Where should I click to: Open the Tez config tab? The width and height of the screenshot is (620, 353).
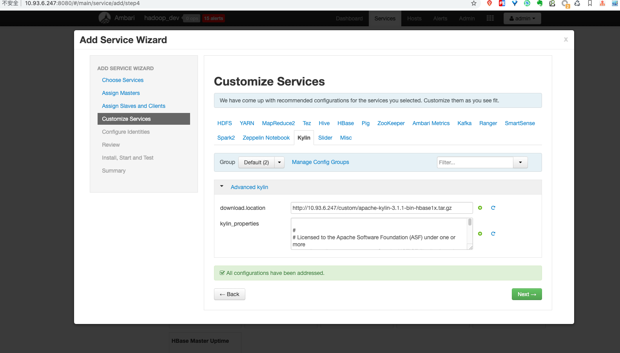[x=306, y=123]
